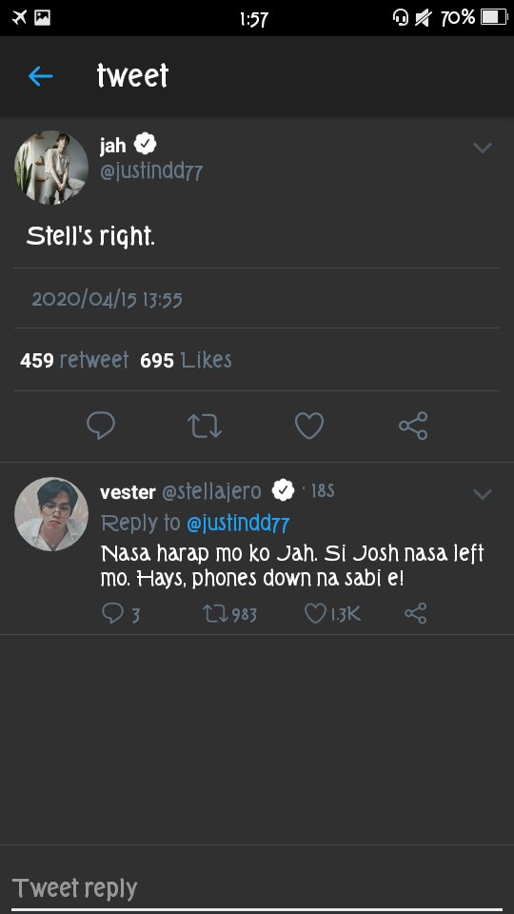The image size is (514, 914).
Task: Expand options chevron on vester's reply
Action: coord(482,494)
